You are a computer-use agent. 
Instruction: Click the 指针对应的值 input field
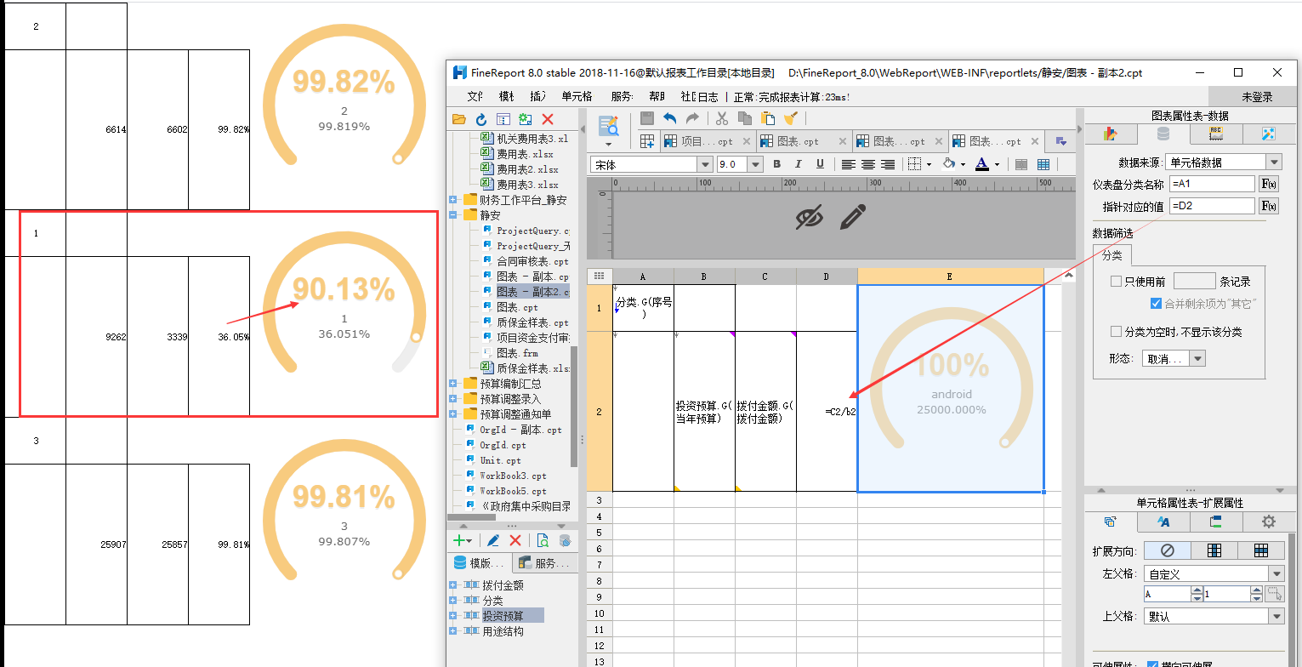coord(1212,206)
